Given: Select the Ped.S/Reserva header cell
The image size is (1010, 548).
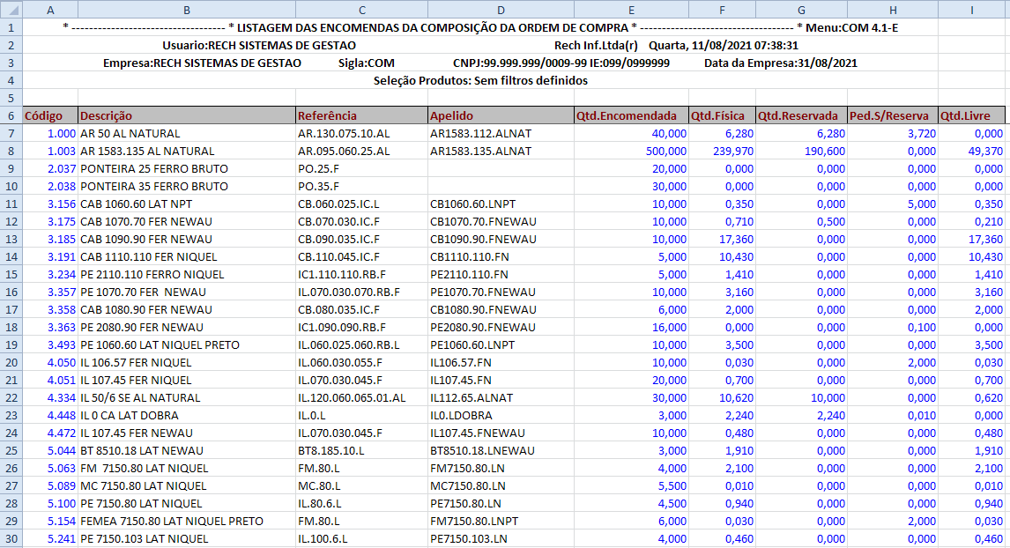Looking at the screenshot, I should coord(892,115).
